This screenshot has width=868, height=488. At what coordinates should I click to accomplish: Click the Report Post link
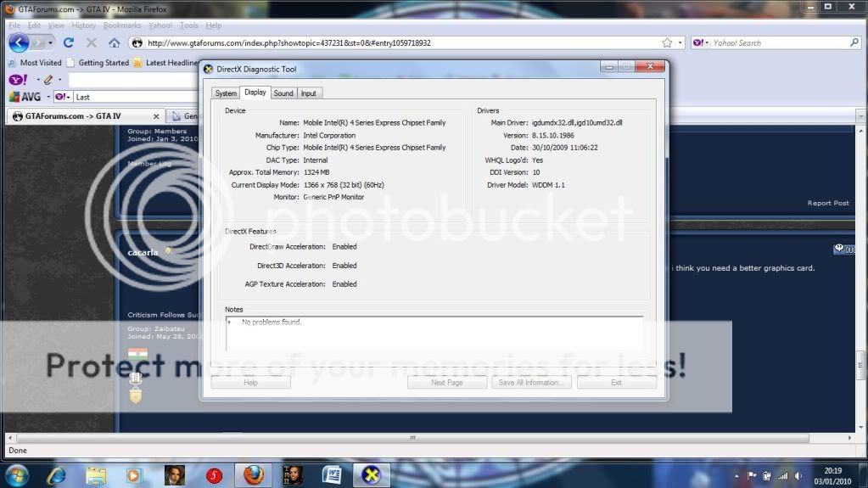click(x=828, y=203)
